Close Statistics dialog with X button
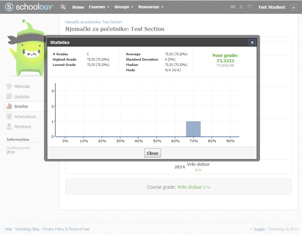Screen dimensions: 302x235 252,42
